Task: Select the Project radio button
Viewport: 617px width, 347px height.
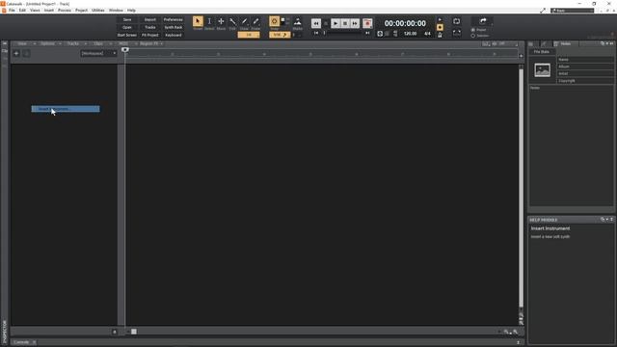Action: pos(473,30)
